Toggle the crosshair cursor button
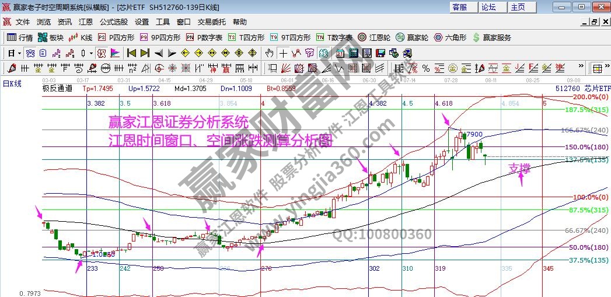 (282, 53)
